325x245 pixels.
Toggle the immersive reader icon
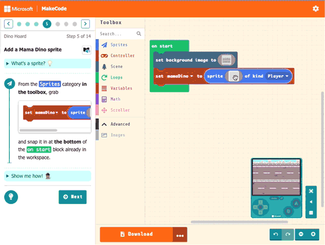pos(87,50)
